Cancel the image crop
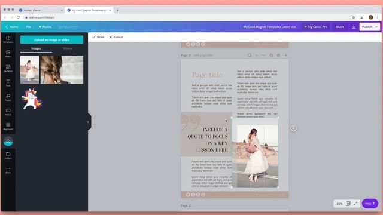 pyautogui.click(x=116, y=37)
